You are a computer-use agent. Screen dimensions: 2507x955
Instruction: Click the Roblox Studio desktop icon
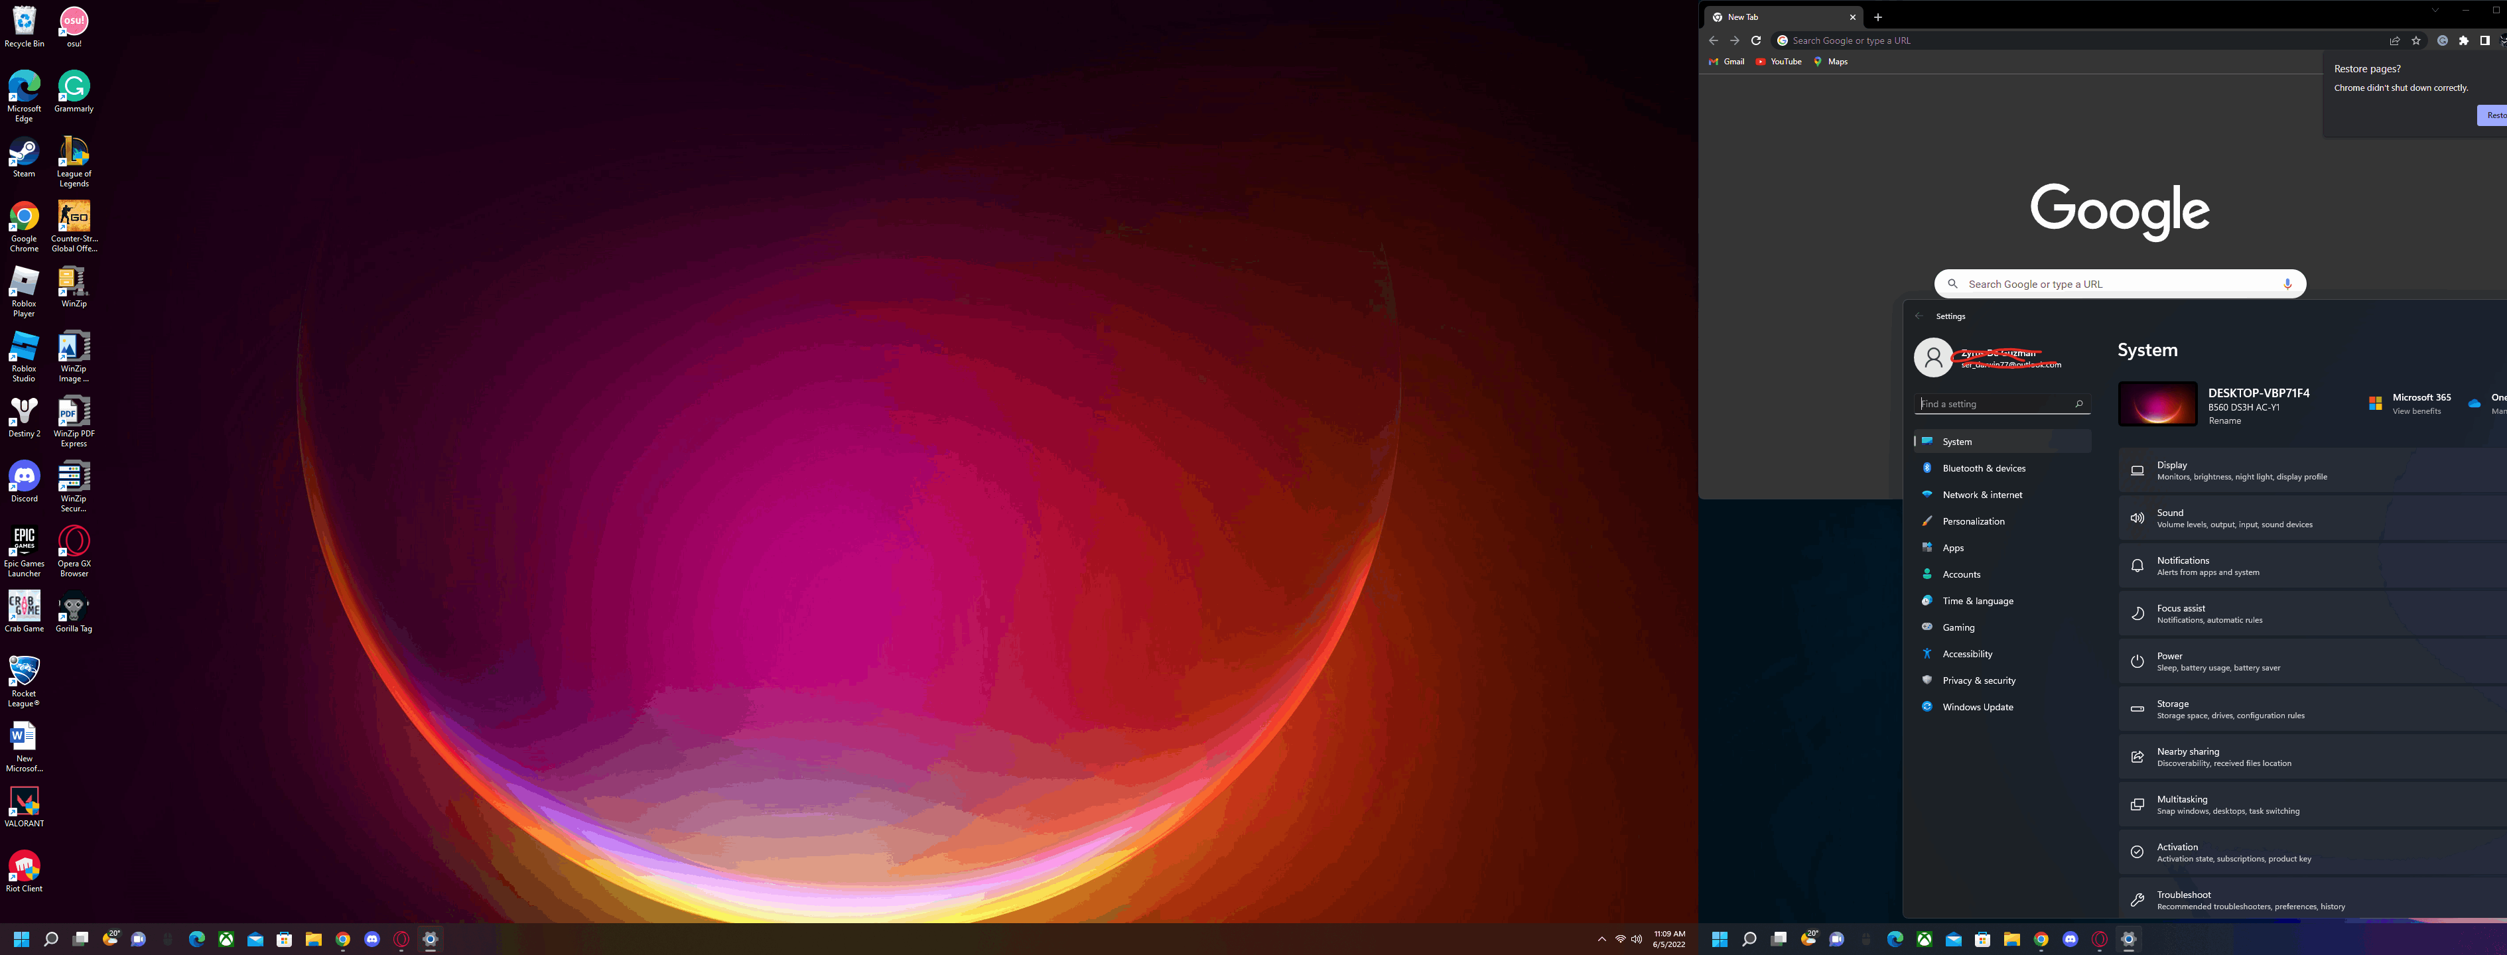(23, 356)
